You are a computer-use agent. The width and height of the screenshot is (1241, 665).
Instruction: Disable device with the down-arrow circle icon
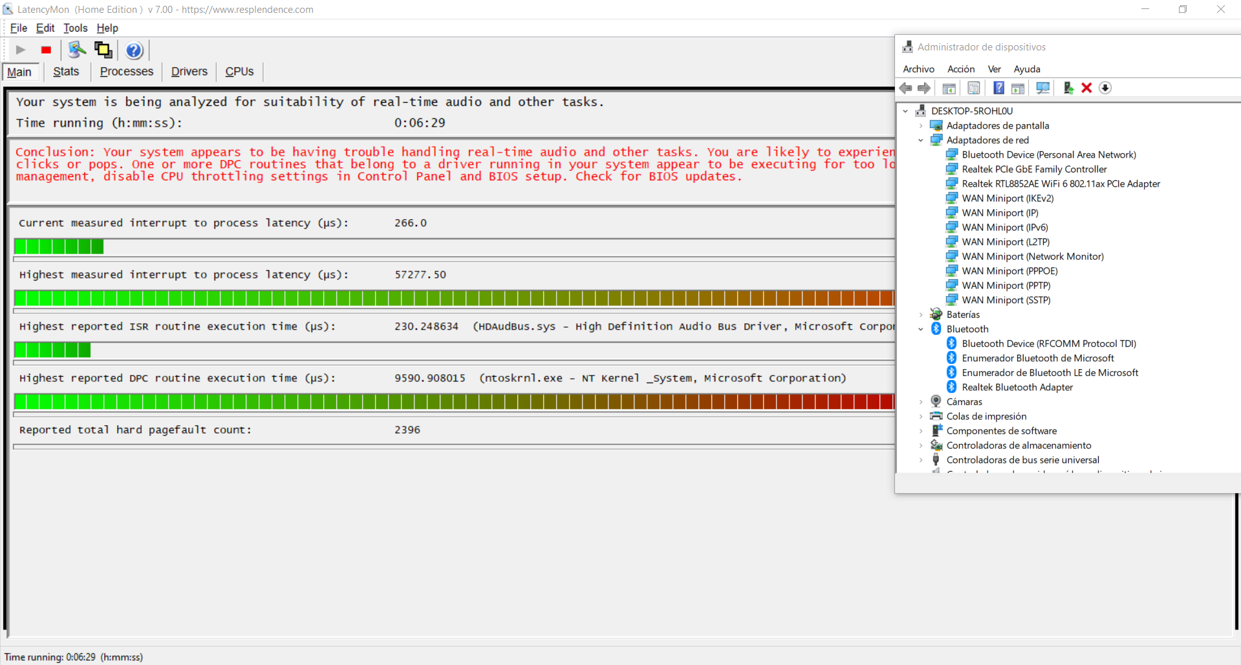coord(1105,88)
